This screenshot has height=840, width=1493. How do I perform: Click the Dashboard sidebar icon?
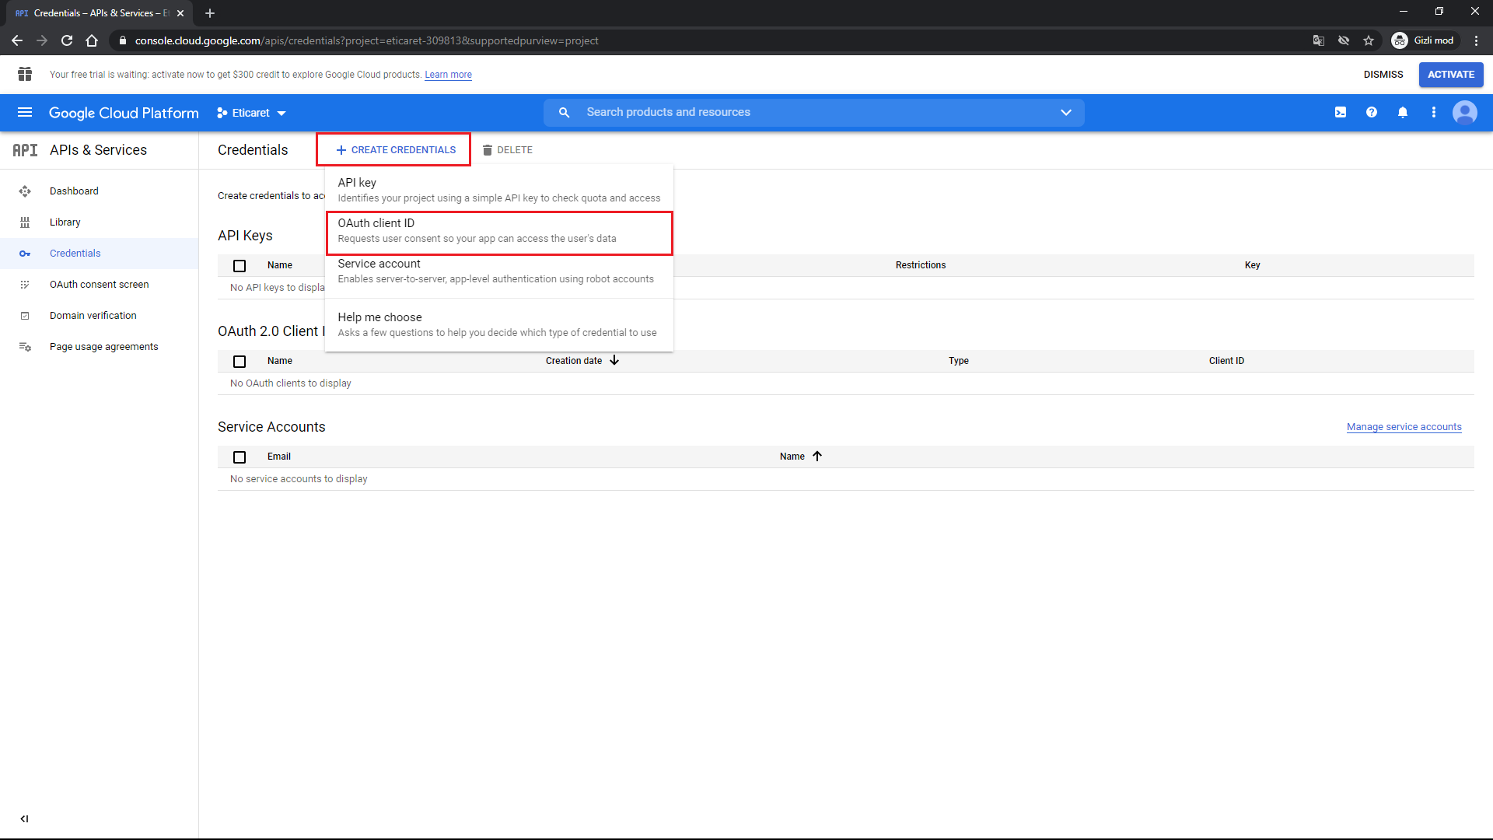point(25,191)
